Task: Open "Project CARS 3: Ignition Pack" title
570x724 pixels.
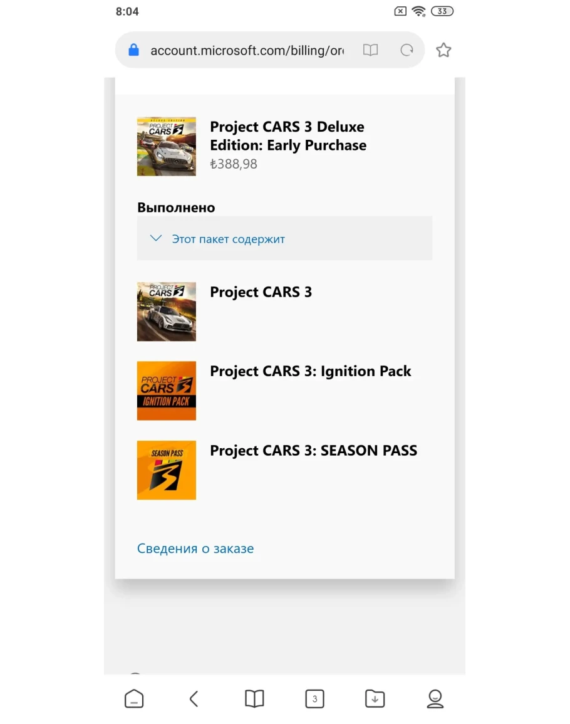Action: tap(311, 371)
